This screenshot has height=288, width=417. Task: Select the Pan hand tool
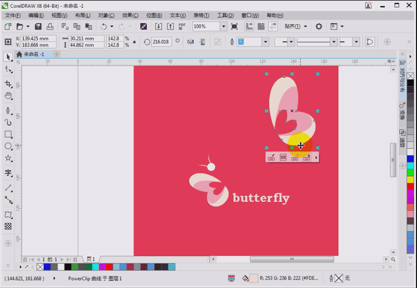8,96
